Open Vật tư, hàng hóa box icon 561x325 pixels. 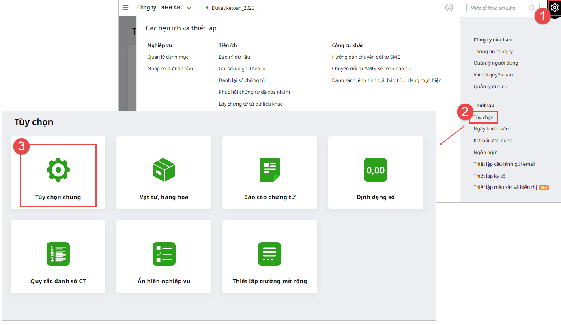(x=163, y=170)
